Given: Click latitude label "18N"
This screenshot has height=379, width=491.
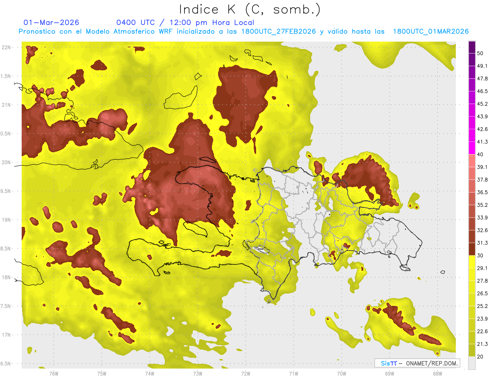Looking at the screenshot, I should [6, 278].
